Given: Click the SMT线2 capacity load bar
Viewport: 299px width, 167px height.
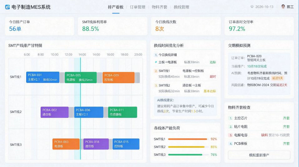Looking at the screenshot, I should pyautogui.click(x=189, y=147).
